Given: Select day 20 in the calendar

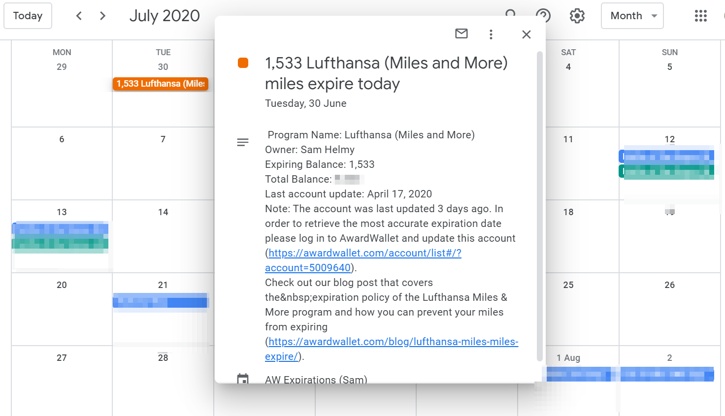Looking at the screenshot, I should coord(62,285).
